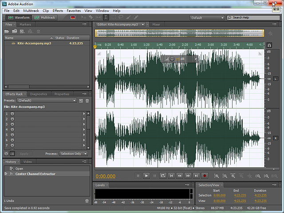
Task: Open the Favorites menu
Action: click(74, 11)
